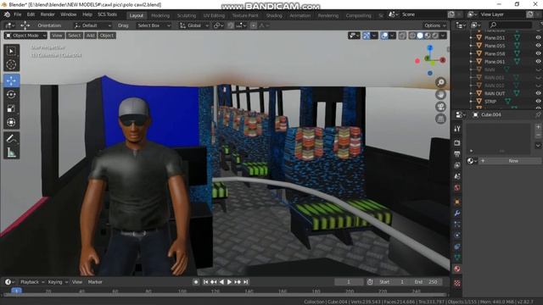Remove a material slot with the minus button

(538, 136)
